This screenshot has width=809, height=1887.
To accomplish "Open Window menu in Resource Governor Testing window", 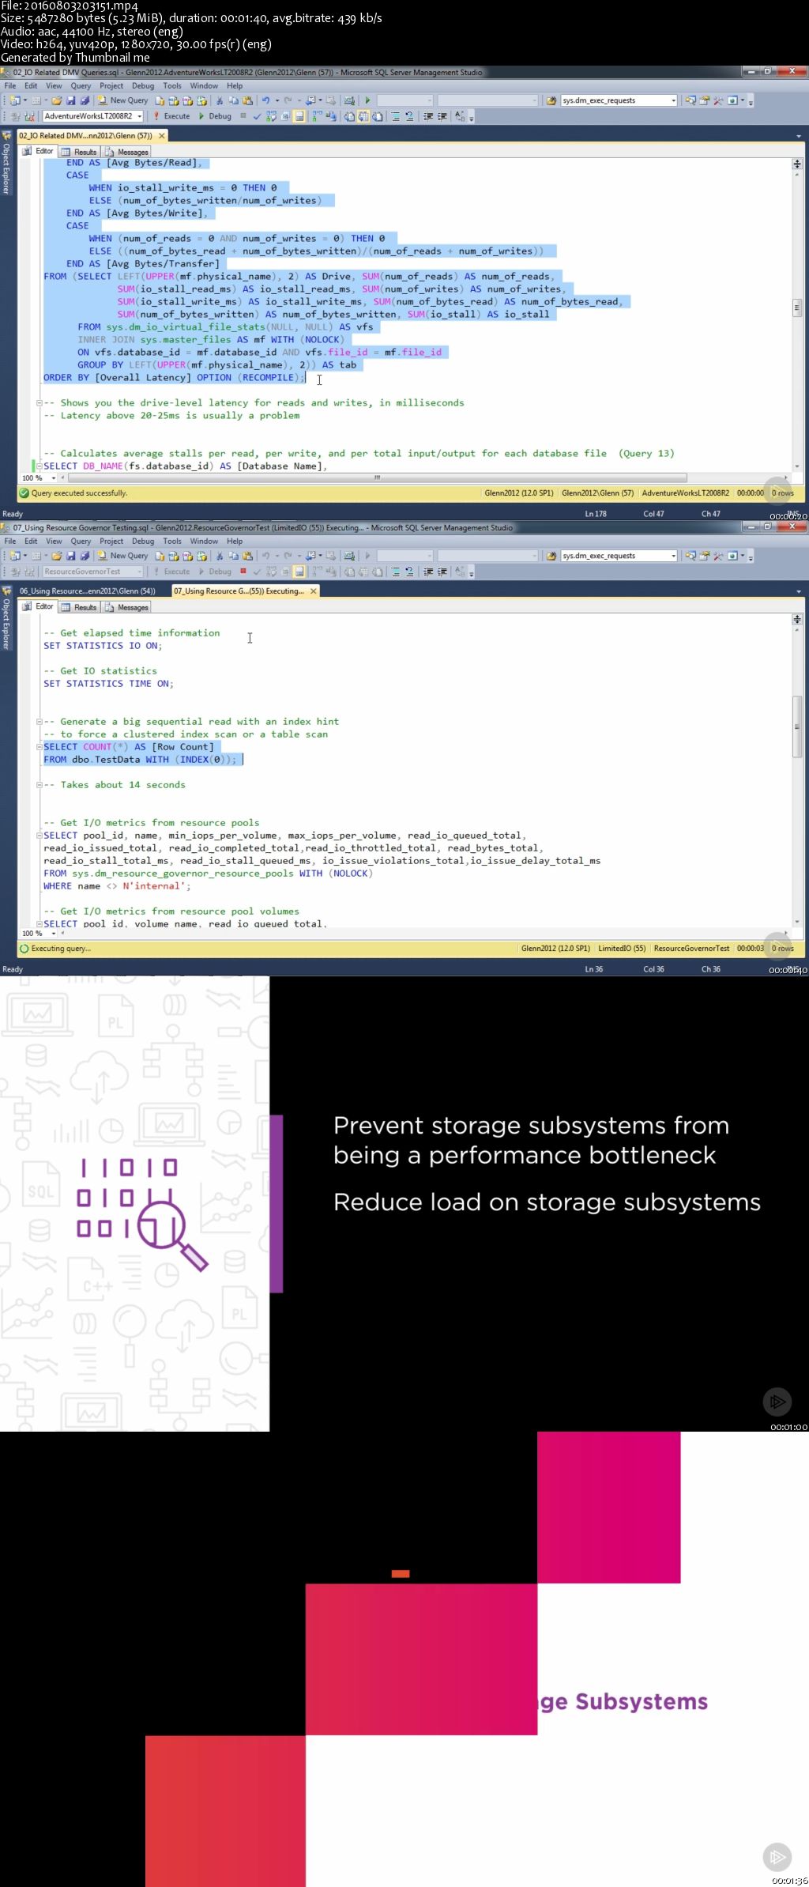I will click(x=204, y=541).
